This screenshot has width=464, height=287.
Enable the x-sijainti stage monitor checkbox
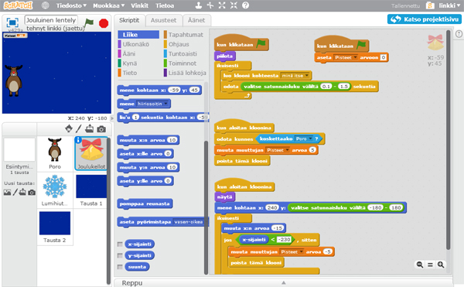pyautogui.click(x=120, y=244)
